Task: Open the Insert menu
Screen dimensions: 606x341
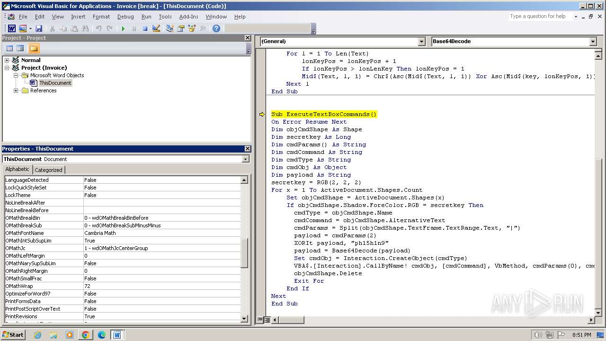Action: [x=78, y=17]
